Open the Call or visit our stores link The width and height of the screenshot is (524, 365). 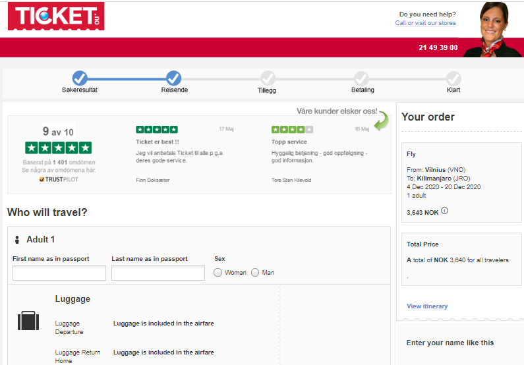coord(425,23)
